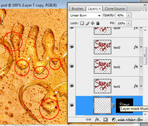Click the Opacity 40% field
This screenshot has height=126, width=148.
121,15
